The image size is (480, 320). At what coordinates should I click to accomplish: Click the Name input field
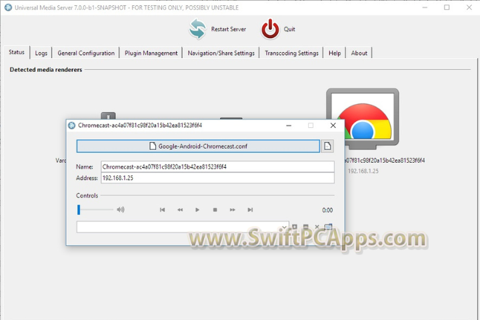pyautogui.click(x=217, y=167)
